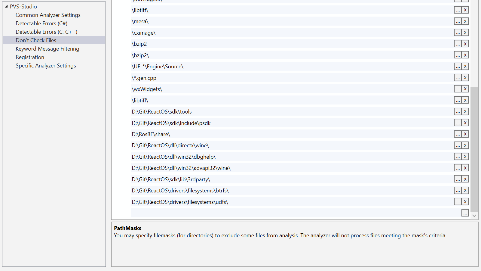The height and width of the screenshot is (271, 481).
Task: Browse for the \mesa\ path mask
Action: click(x=458, y=21)
